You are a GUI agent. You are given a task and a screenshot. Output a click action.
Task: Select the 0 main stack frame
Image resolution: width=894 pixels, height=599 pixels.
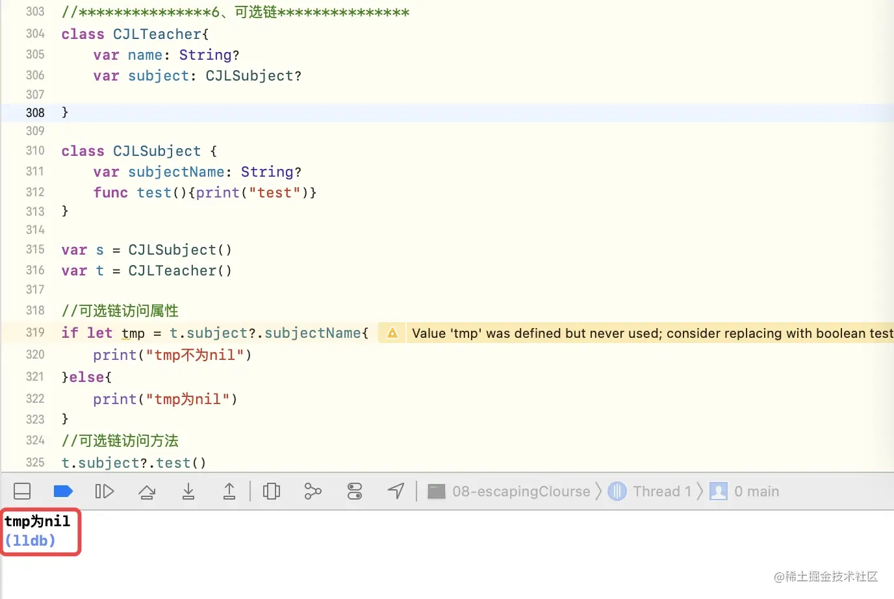click(x=756, y=491)
